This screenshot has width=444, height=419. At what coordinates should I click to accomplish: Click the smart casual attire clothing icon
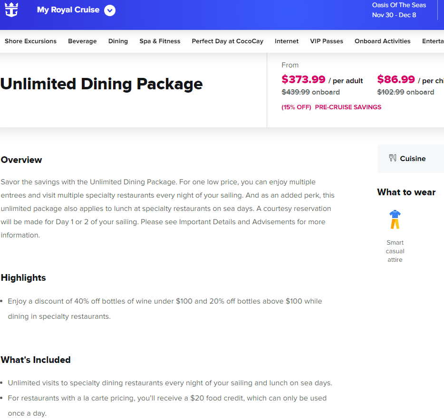(x=395, y=219)
